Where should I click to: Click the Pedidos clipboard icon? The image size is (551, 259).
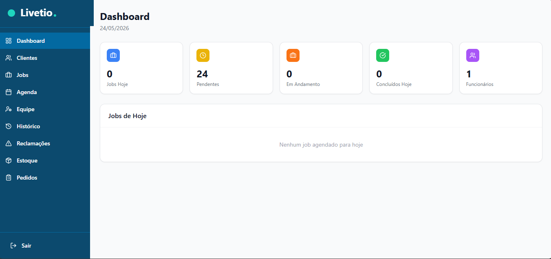click(x=9, y=178)
